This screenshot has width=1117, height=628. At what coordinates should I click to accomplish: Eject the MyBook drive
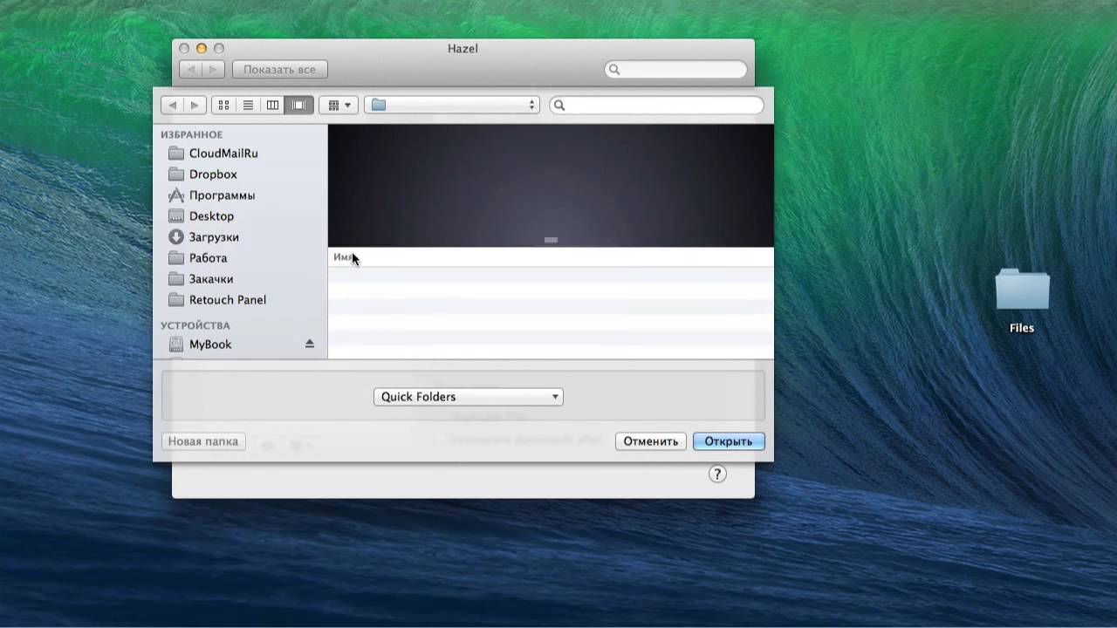(x=309, y=345)
